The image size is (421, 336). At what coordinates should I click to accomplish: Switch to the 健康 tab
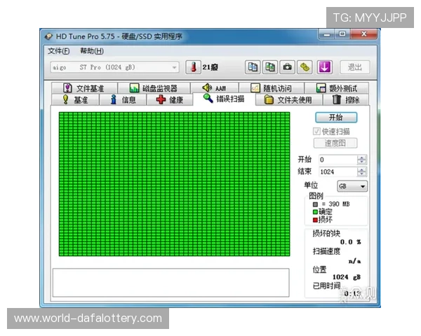click(x=170, y=99)
